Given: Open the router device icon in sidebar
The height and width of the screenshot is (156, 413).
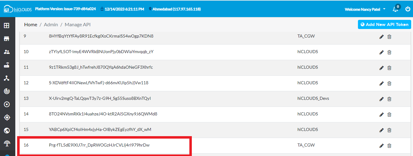Looking at the screenshot, I should point(6,65).
